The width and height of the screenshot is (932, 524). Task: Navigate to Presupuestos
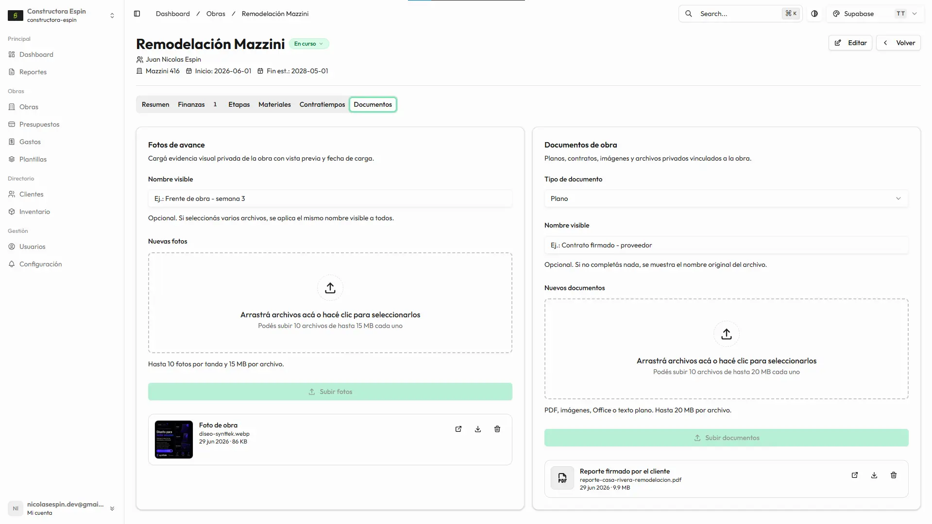(x=39, y=124)
